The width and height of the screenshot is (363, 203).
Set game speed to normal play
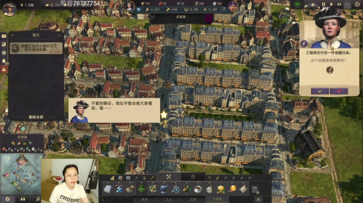(x=331, y=5)
